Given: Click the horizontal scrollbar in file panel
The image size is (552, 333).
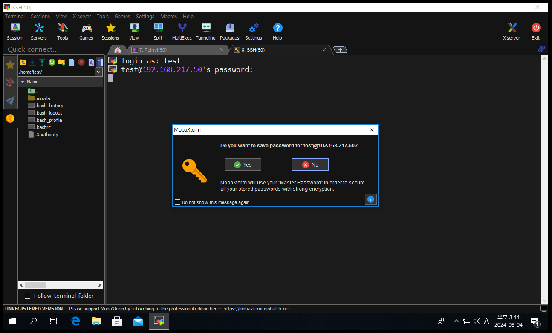Looking at the screenshot, I should coord(61,285).
